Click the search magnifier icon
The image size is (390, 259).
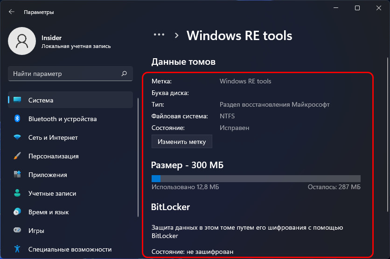pos(124,74)
